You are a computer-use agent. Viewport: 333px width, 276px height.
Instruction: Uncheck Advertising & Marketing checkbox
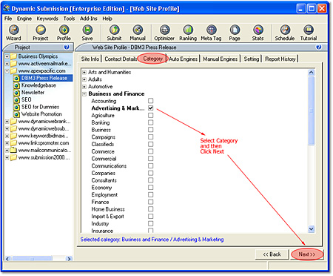(x=151, y=108)
